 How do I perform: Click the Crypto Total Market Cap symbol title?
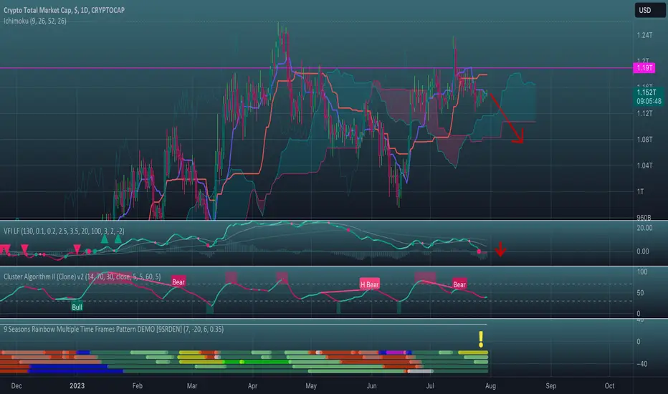(64, 10)
